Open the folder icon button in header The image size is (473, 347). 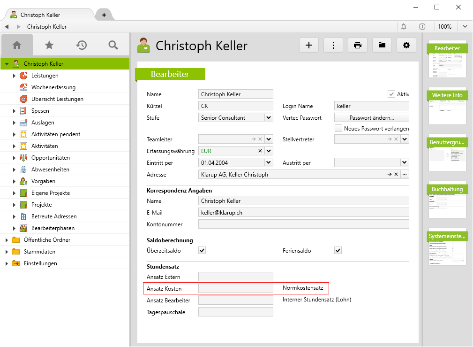(382, 45)
